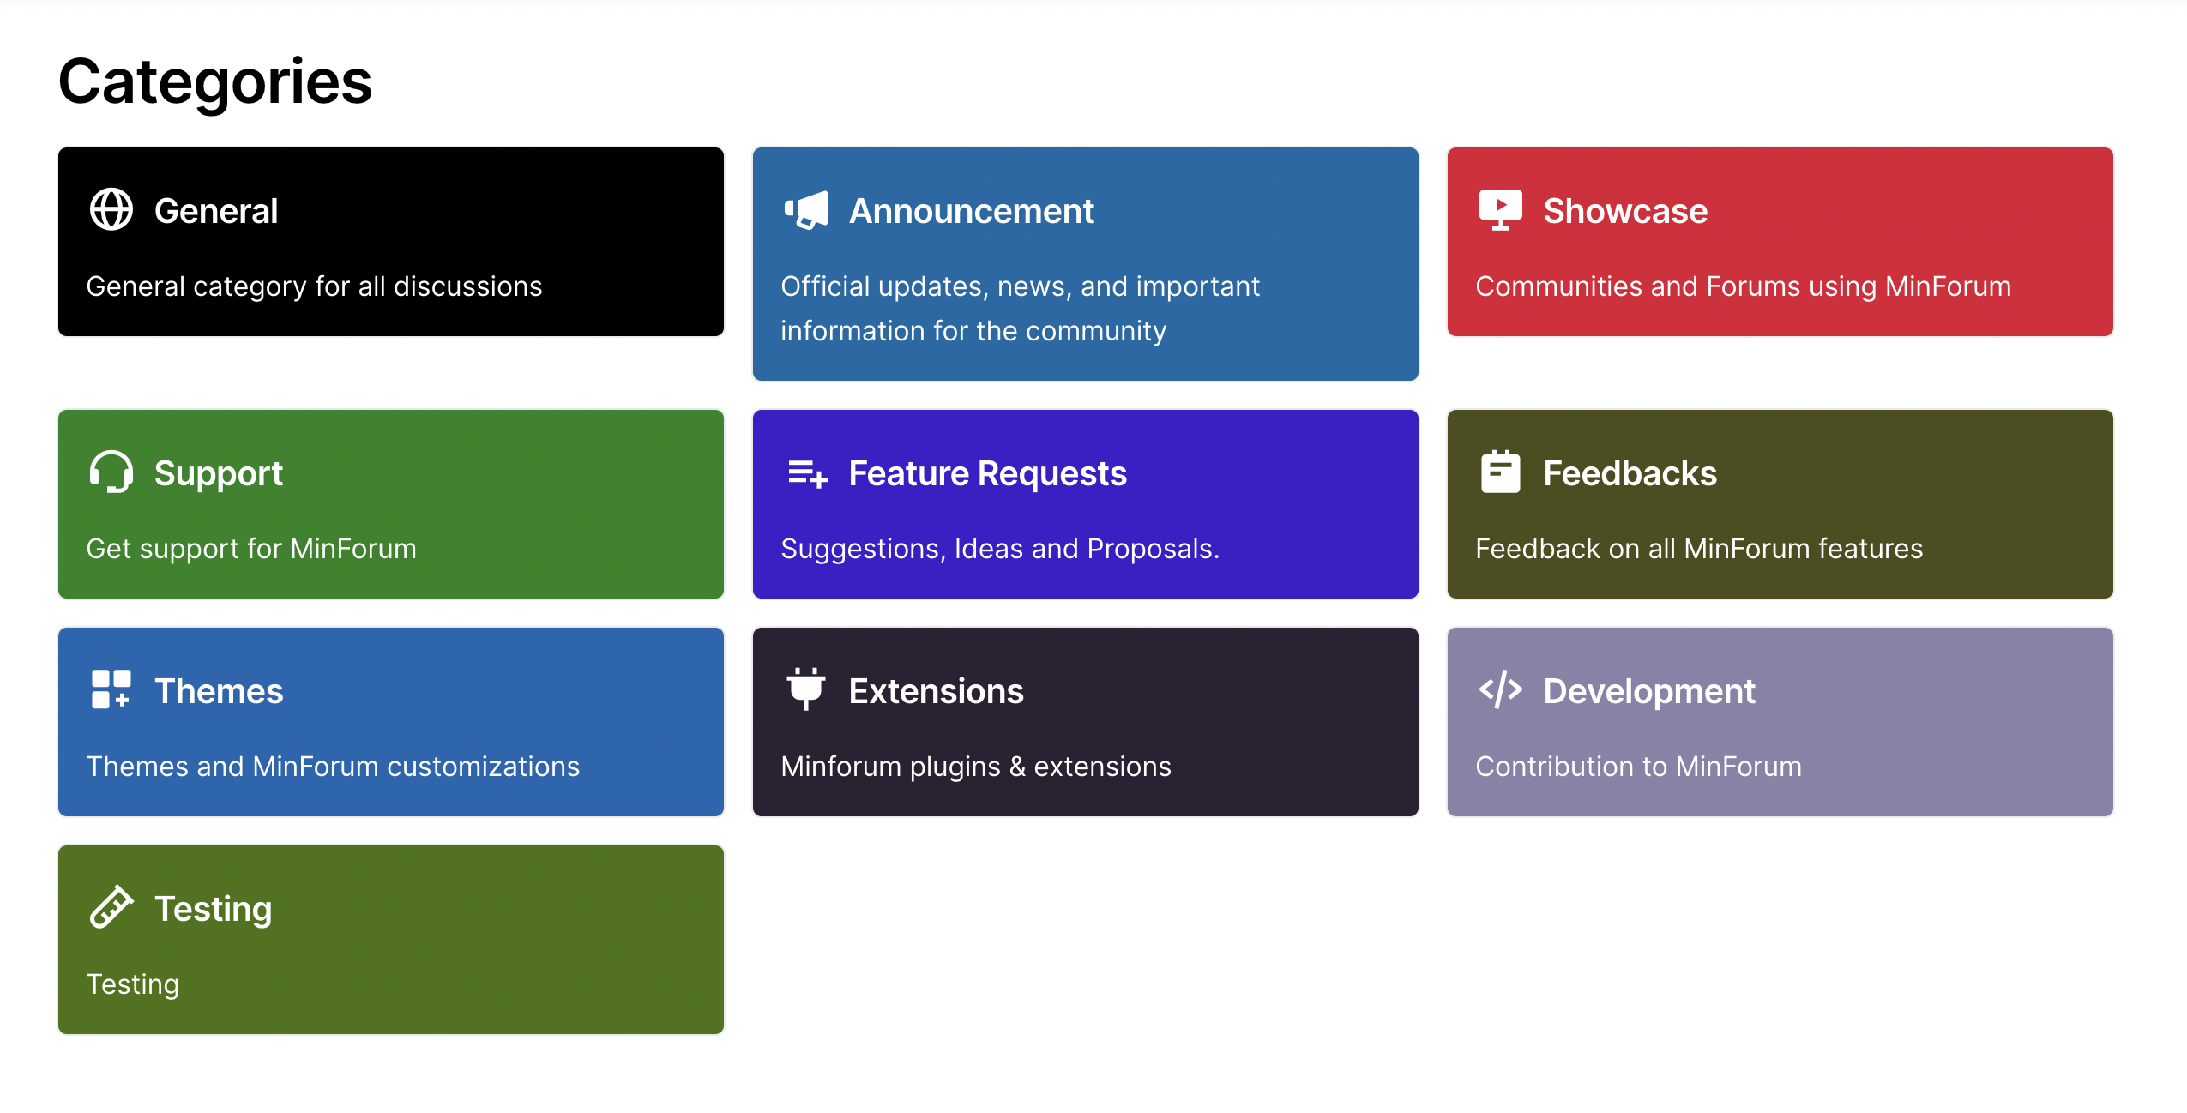The image size is (2187, 1113).
Task: Click the plug icon on Extensions card
Action: click(806, 689)
